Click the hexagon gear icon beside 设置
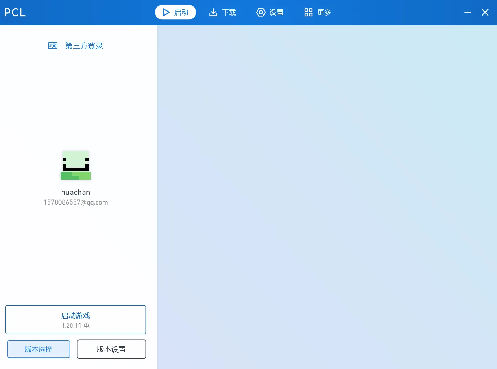The width and height of the screenshot is (497, 369). [x=261, y=12]
